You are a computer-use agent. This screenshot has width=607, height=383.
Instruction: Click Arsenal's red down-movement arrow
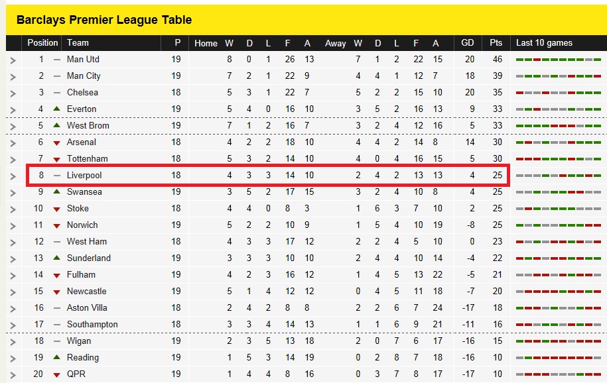click(x=57, y=142)
